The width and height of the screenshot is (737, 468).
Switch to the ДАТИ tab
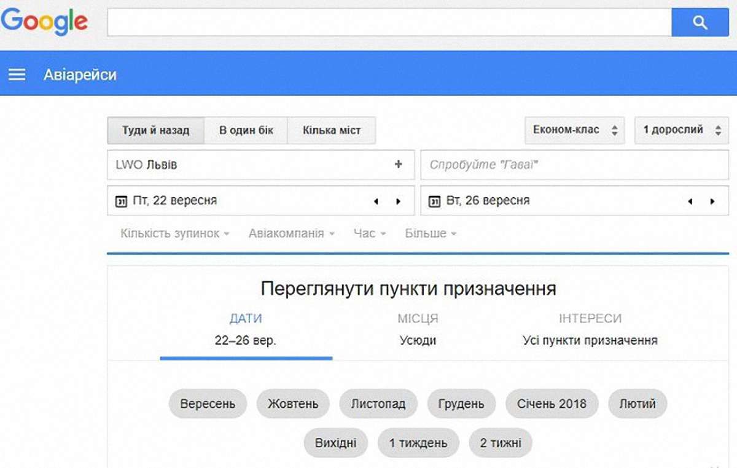point(246,330)
